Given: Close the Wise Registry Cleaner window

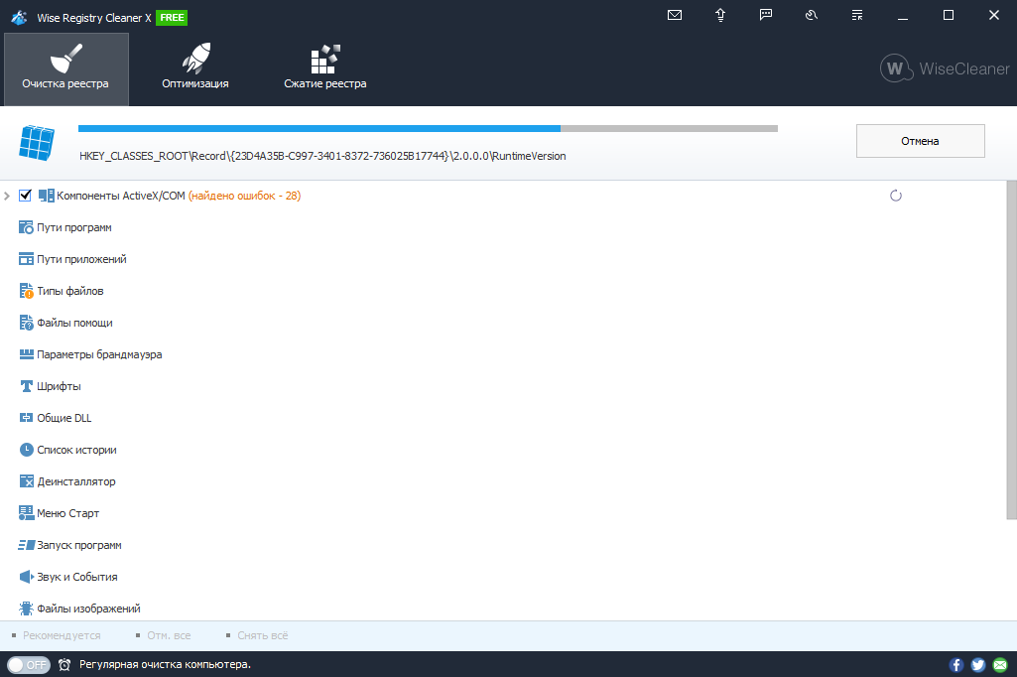Looking at the screenshot, I should click(993, 15).
